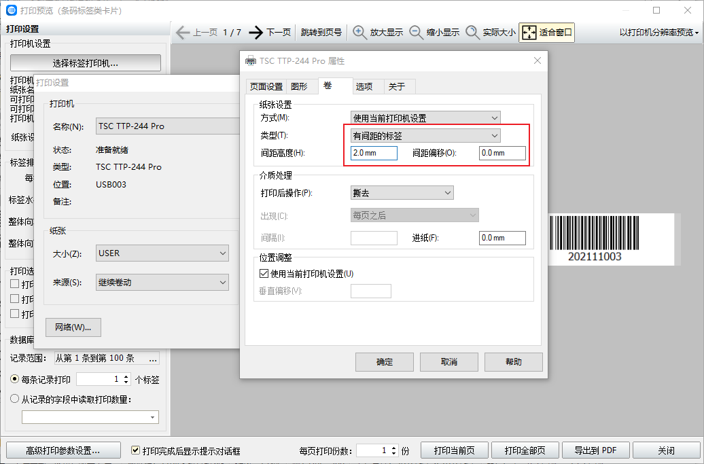Open post-print action dropdown 打印后操作
The width and height of the screenshot is (704, 464).
(402, 193)
